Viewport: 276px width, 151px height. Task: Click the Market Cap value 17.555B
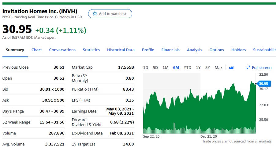126,67
